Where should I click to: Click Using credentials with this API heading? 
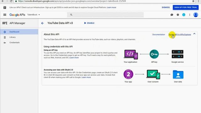click(58, 47)
